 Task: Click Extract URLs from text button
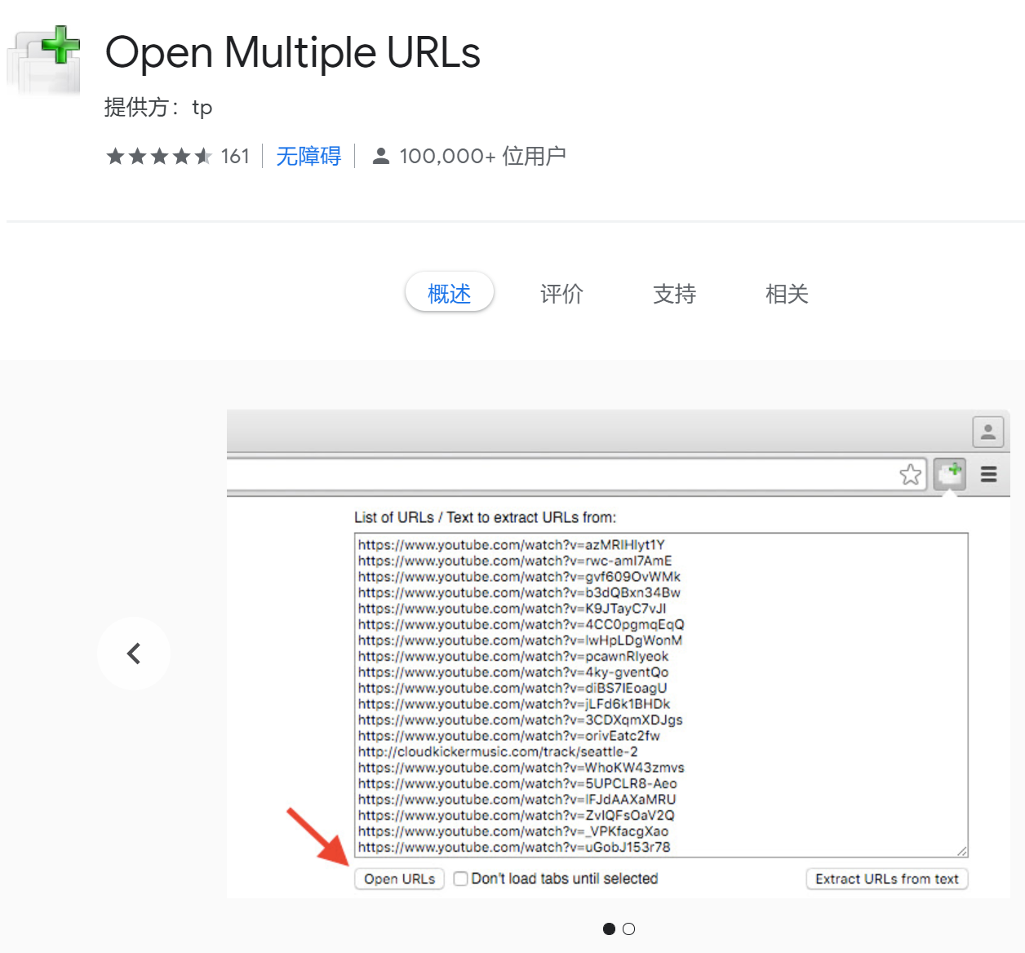pyautogui.click(x=887, y=879)
